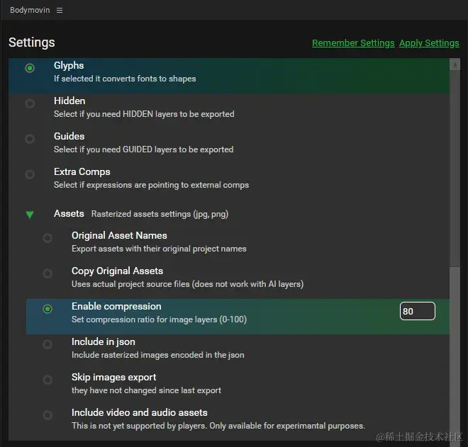The image size is (468, 447).
Task: Collapse the Assets section green triangle
Action: [x=30, y=214]
